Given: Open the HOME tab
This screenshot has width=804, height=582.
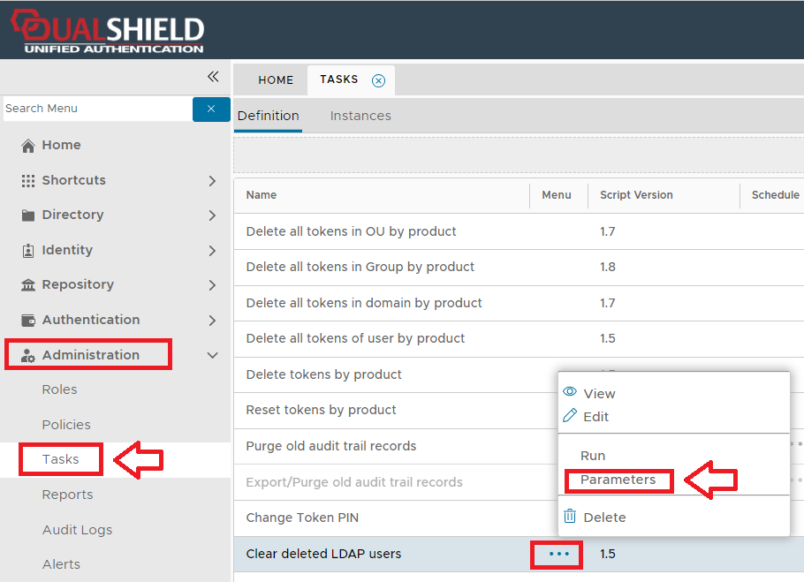Looking at the screenshot, I should [x=276, y=80].
